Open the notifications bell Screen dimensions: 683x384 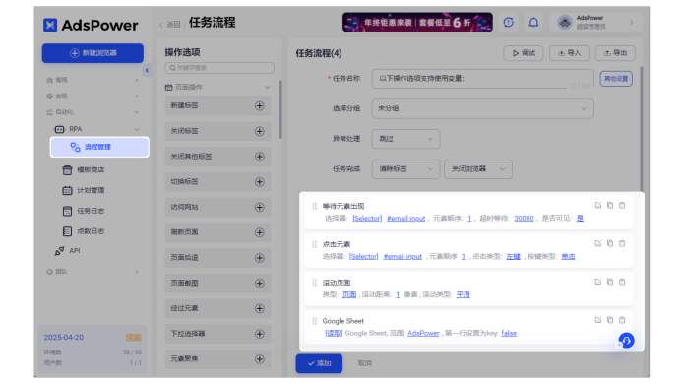coord(533,23)
